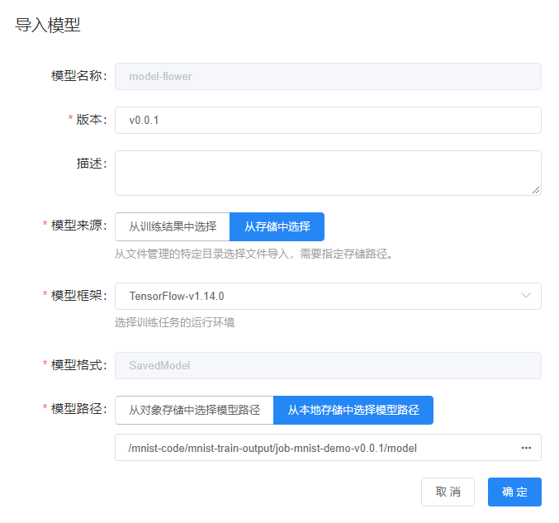Image resolution: width=559 pixels, height=523 pixels.
Task: Click the chevron arrow of 模型框架 dropdown
Action: point(526,296)
